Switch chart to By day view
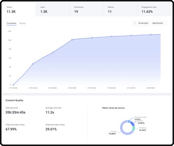 tap(23, 23)
